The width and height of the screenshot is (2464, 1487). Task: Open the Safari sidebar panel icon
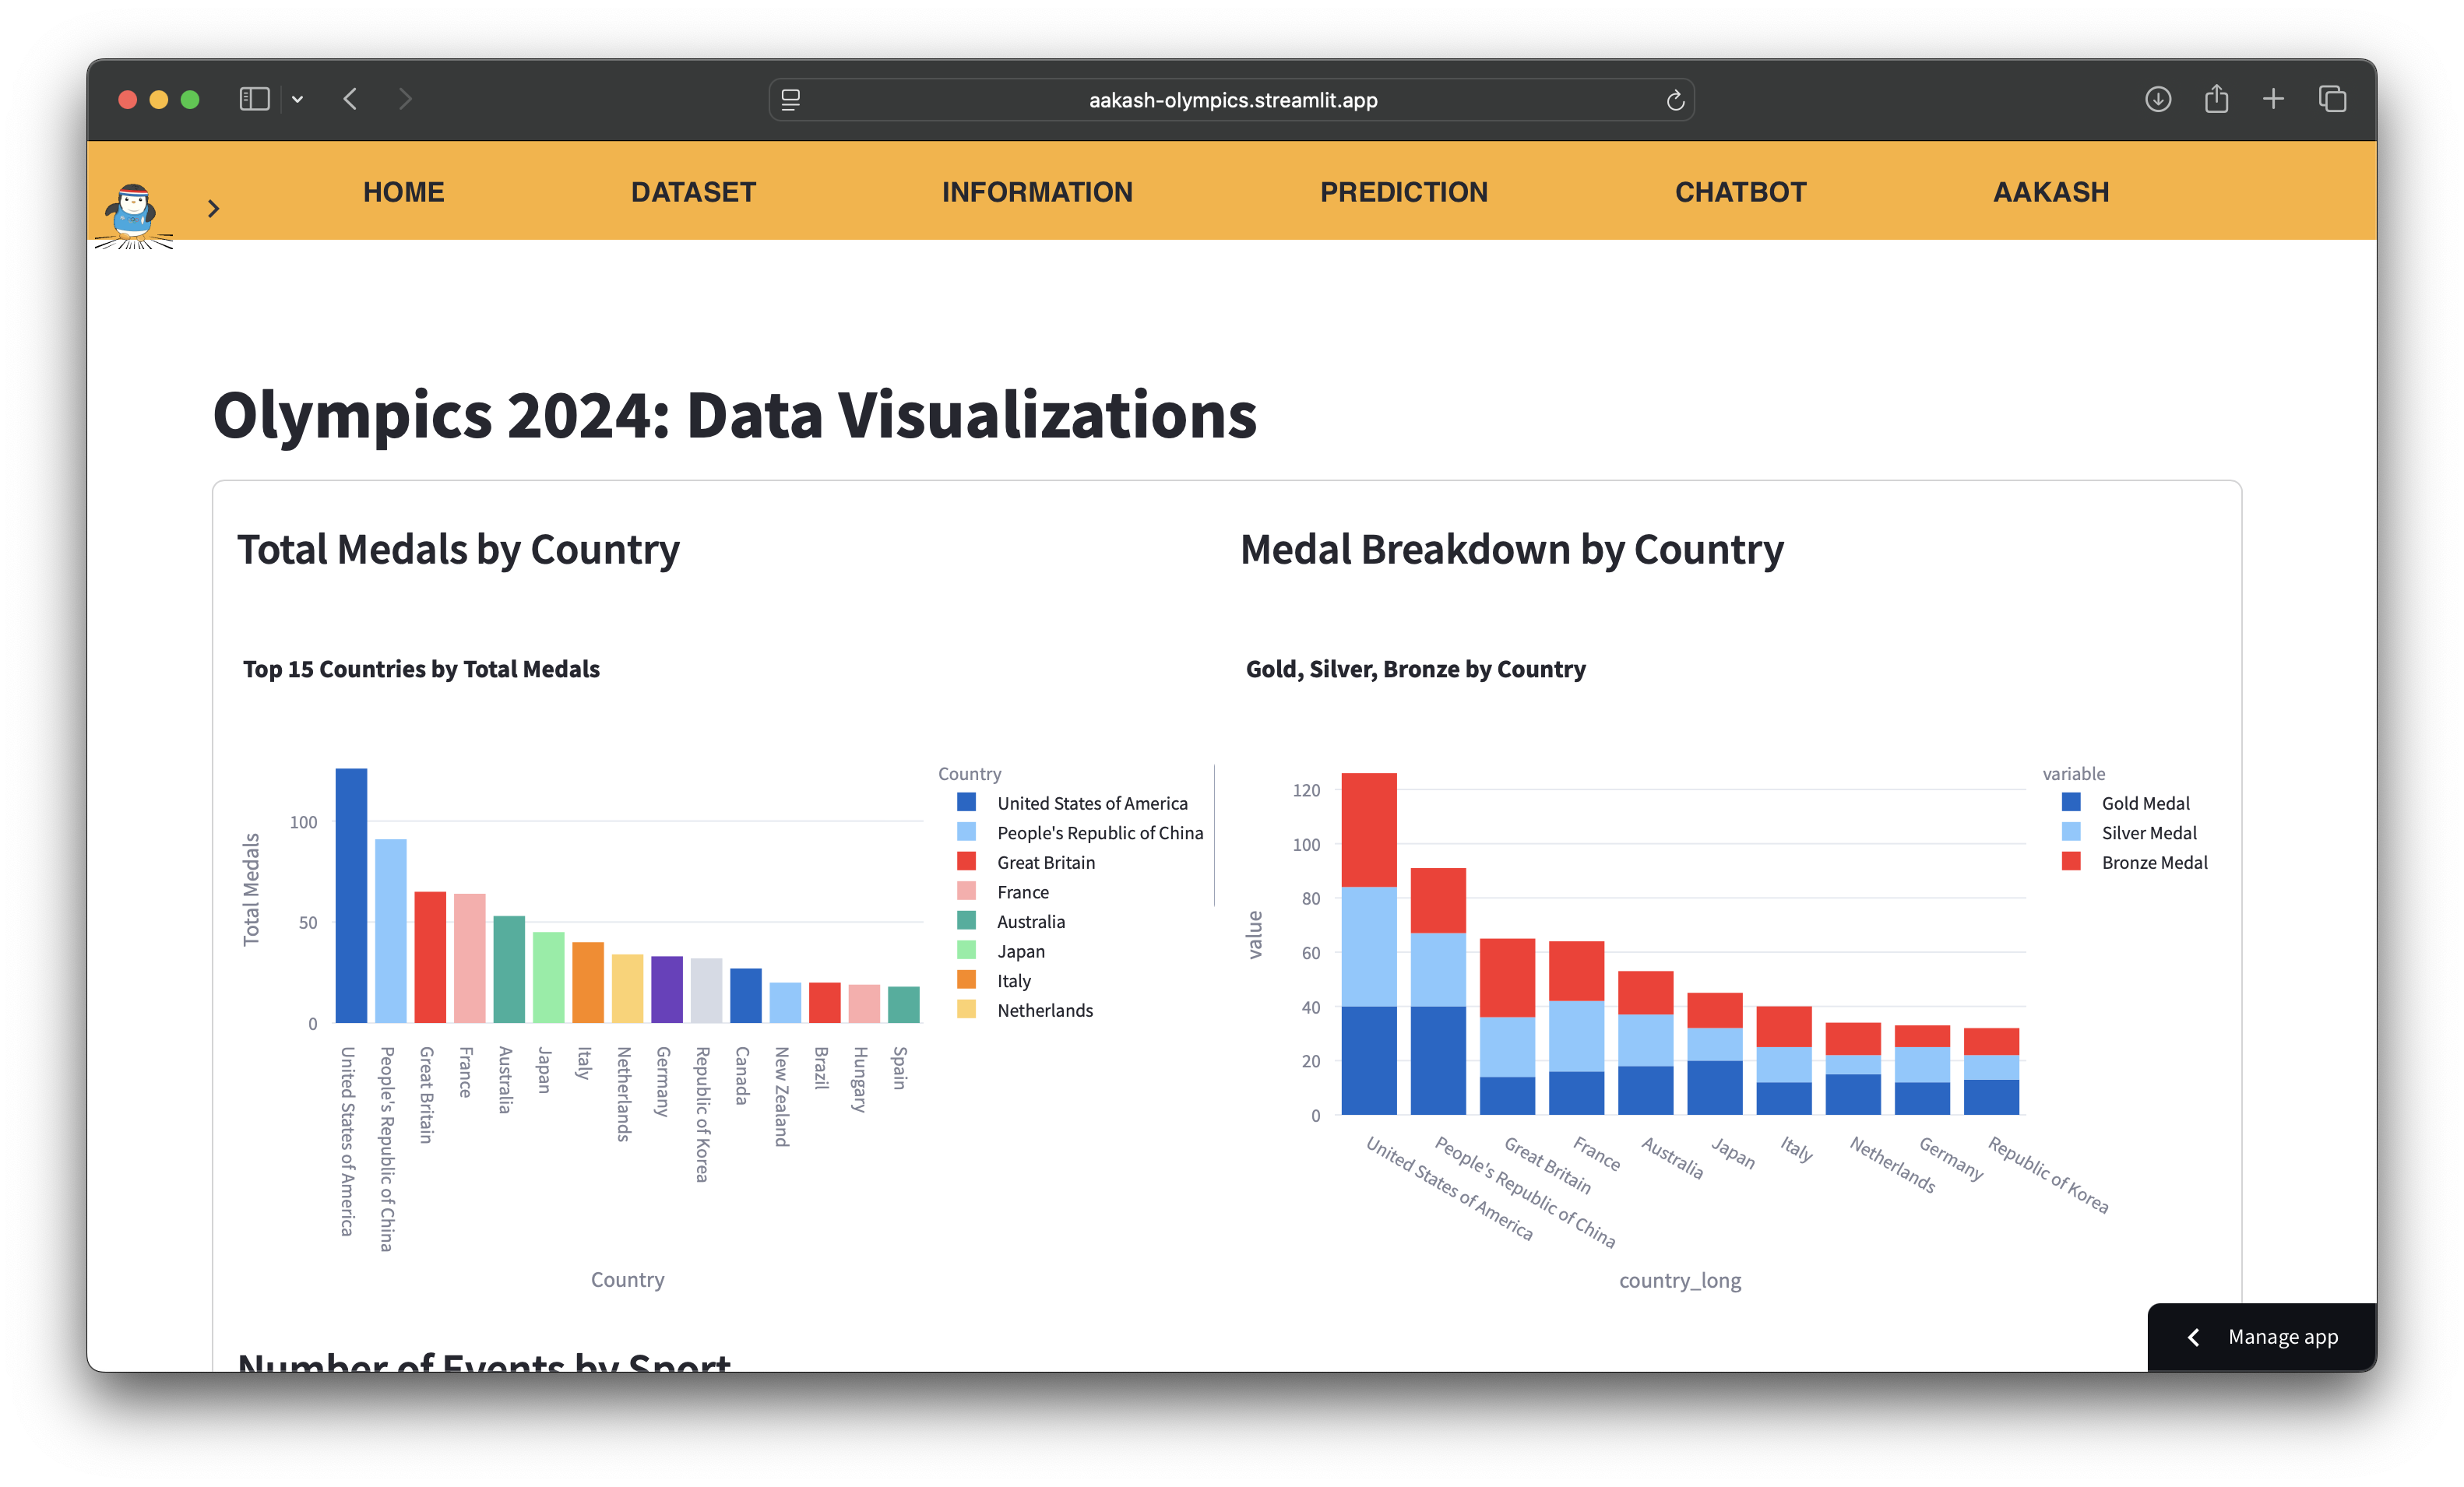tap(254, 99)
